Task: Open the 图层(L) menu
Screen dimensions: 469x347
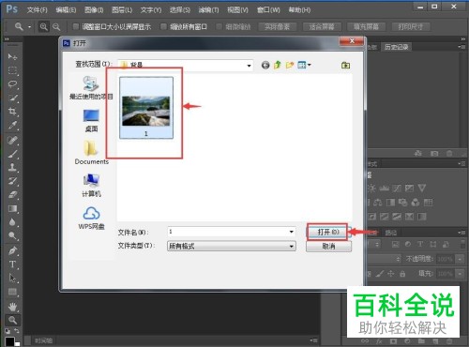Action: click(122, 10)
